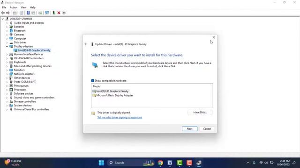
Task: Open Google Chrome from the taskbar
Action: [160, 163]
